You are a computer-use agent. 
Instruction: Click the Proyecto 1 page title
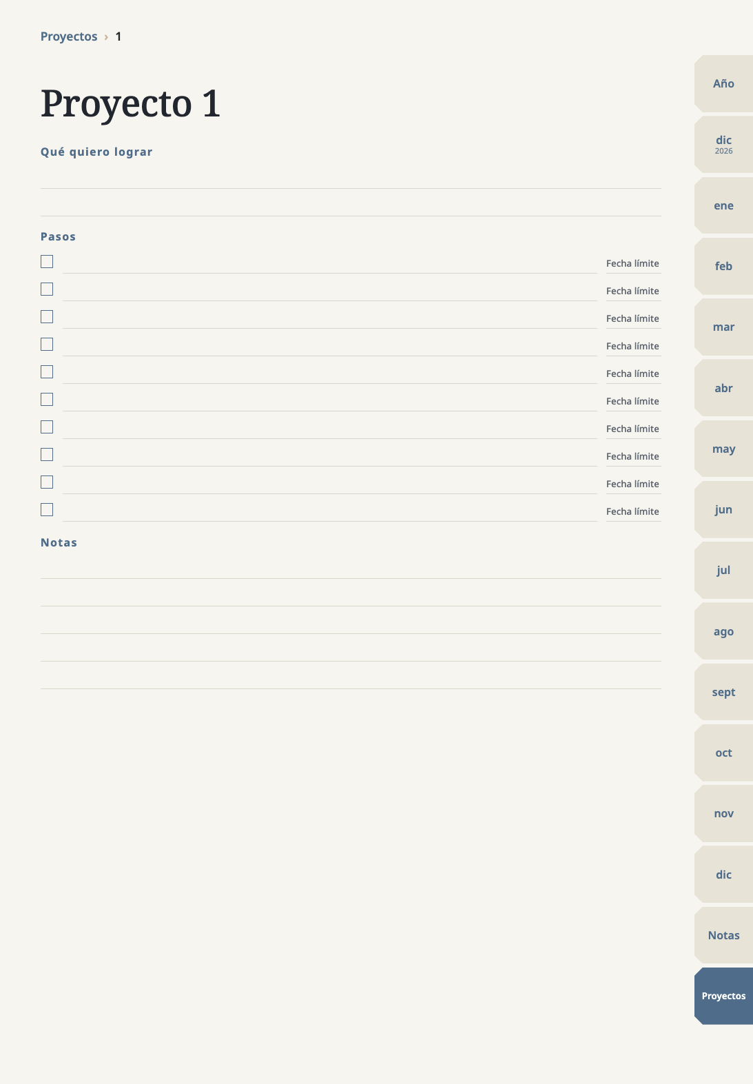(x=130, y=103)
